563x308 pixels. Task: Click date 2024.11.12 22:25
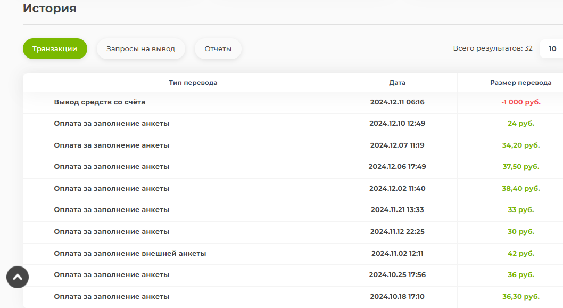[x=397, y=231]
